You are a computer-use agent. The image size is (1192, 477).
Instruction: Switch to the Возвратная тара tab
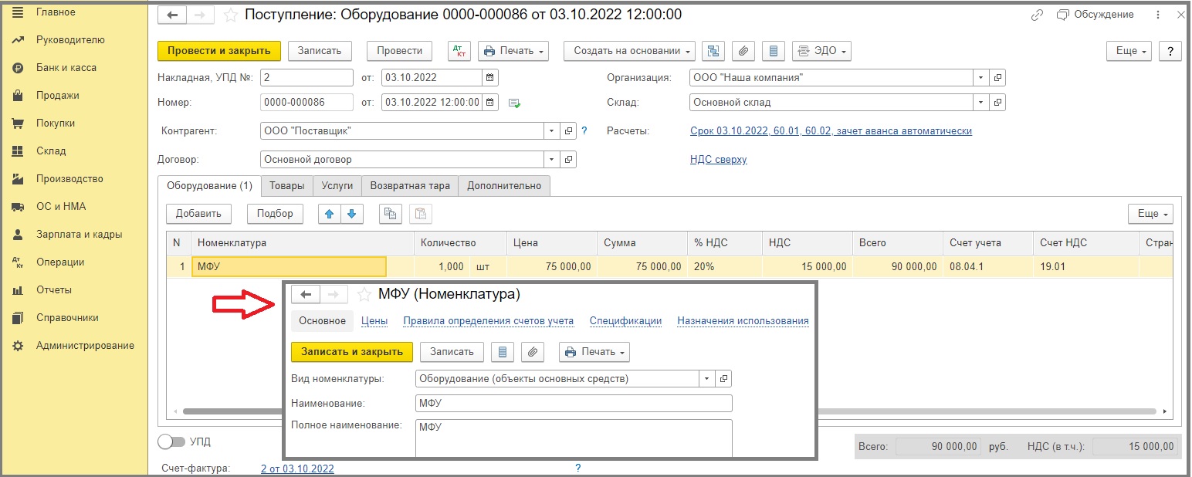coord(409,186)
